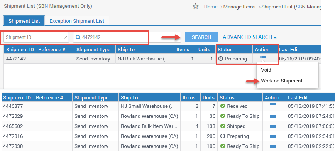Sort by Ship To in upper table header
335x151 pixels.
(x=145, y=49)
